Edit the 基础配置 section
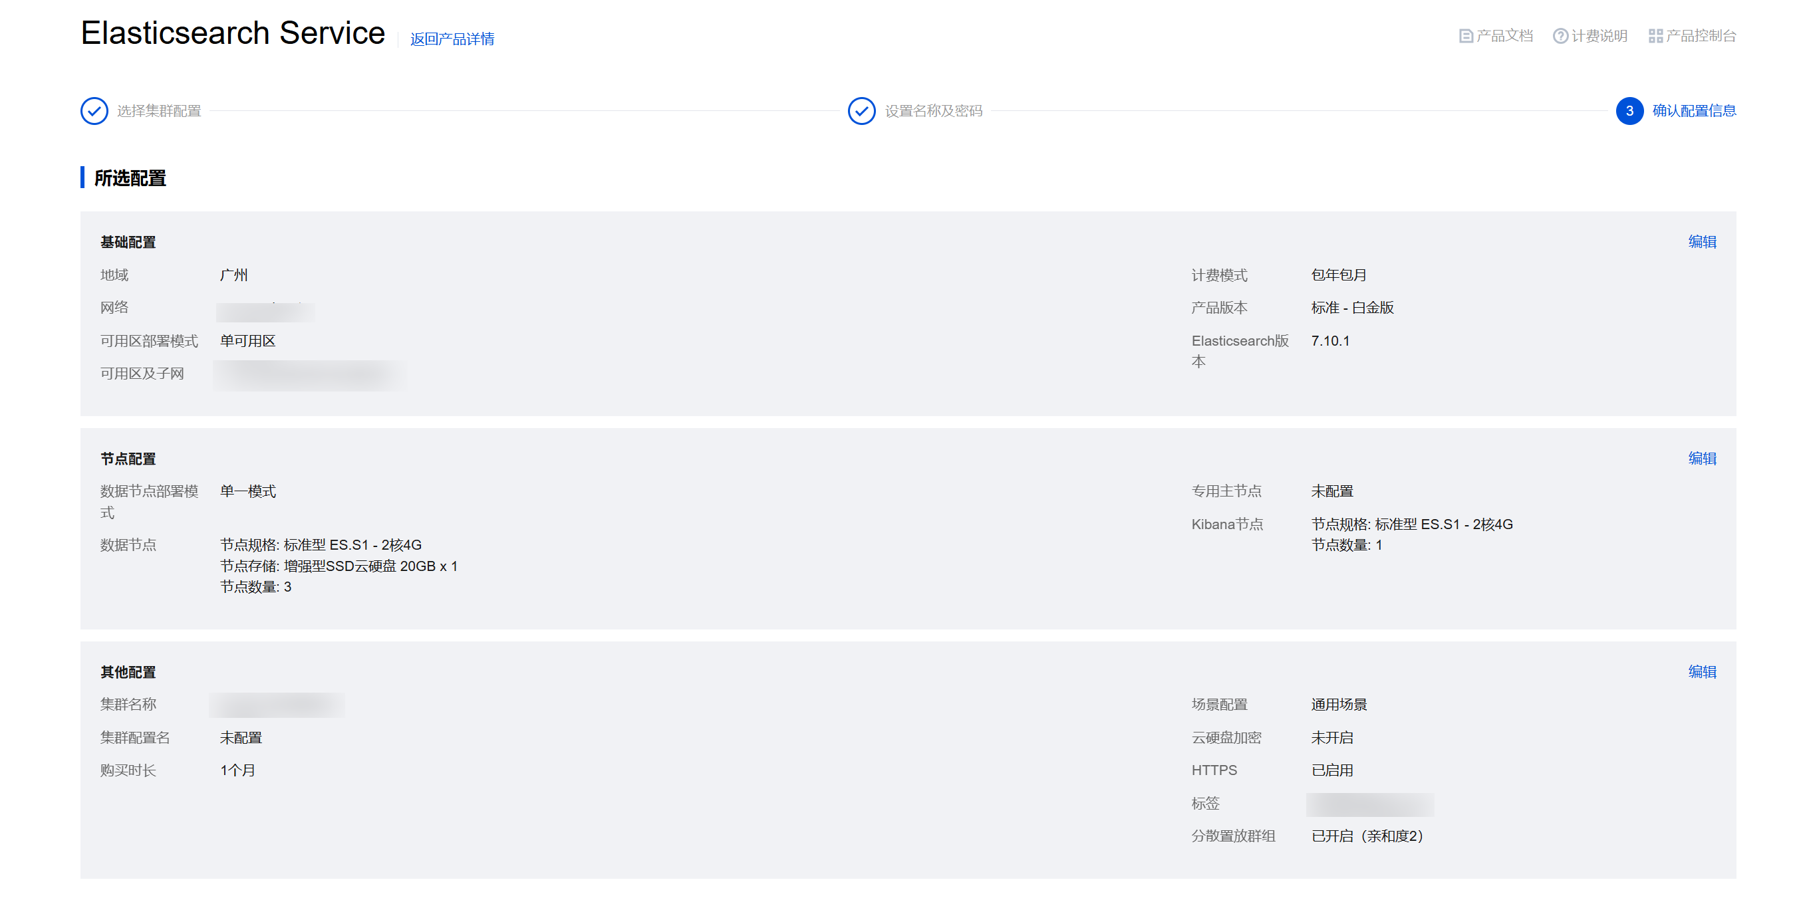The height and width of the screenshot is (906, 1803). point(1702,241)
